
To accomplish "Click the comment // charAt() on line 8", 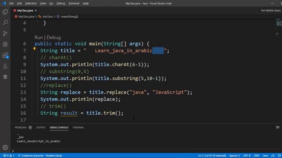I will pyautogui.click(x=56, y=57).
